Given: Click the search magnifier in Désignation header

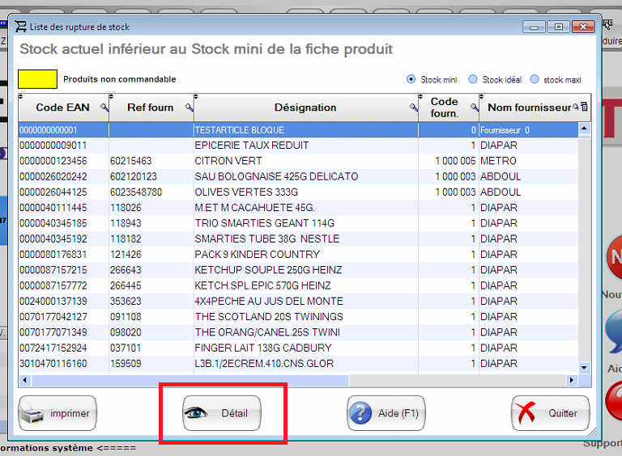Looking at the screenshot, I should (x=413, y=108).
